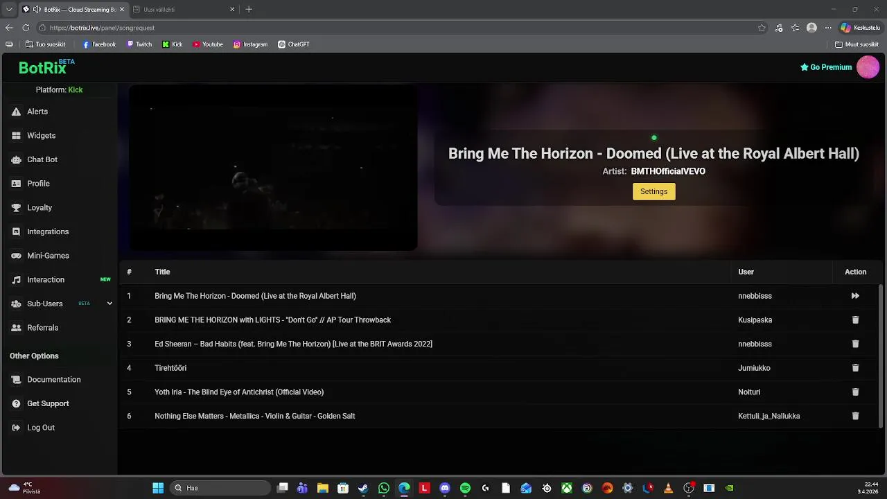Viewport: 887px width, 499px height.
Task: Click user Kusipaska in the table
Action: tap(755, 320)
